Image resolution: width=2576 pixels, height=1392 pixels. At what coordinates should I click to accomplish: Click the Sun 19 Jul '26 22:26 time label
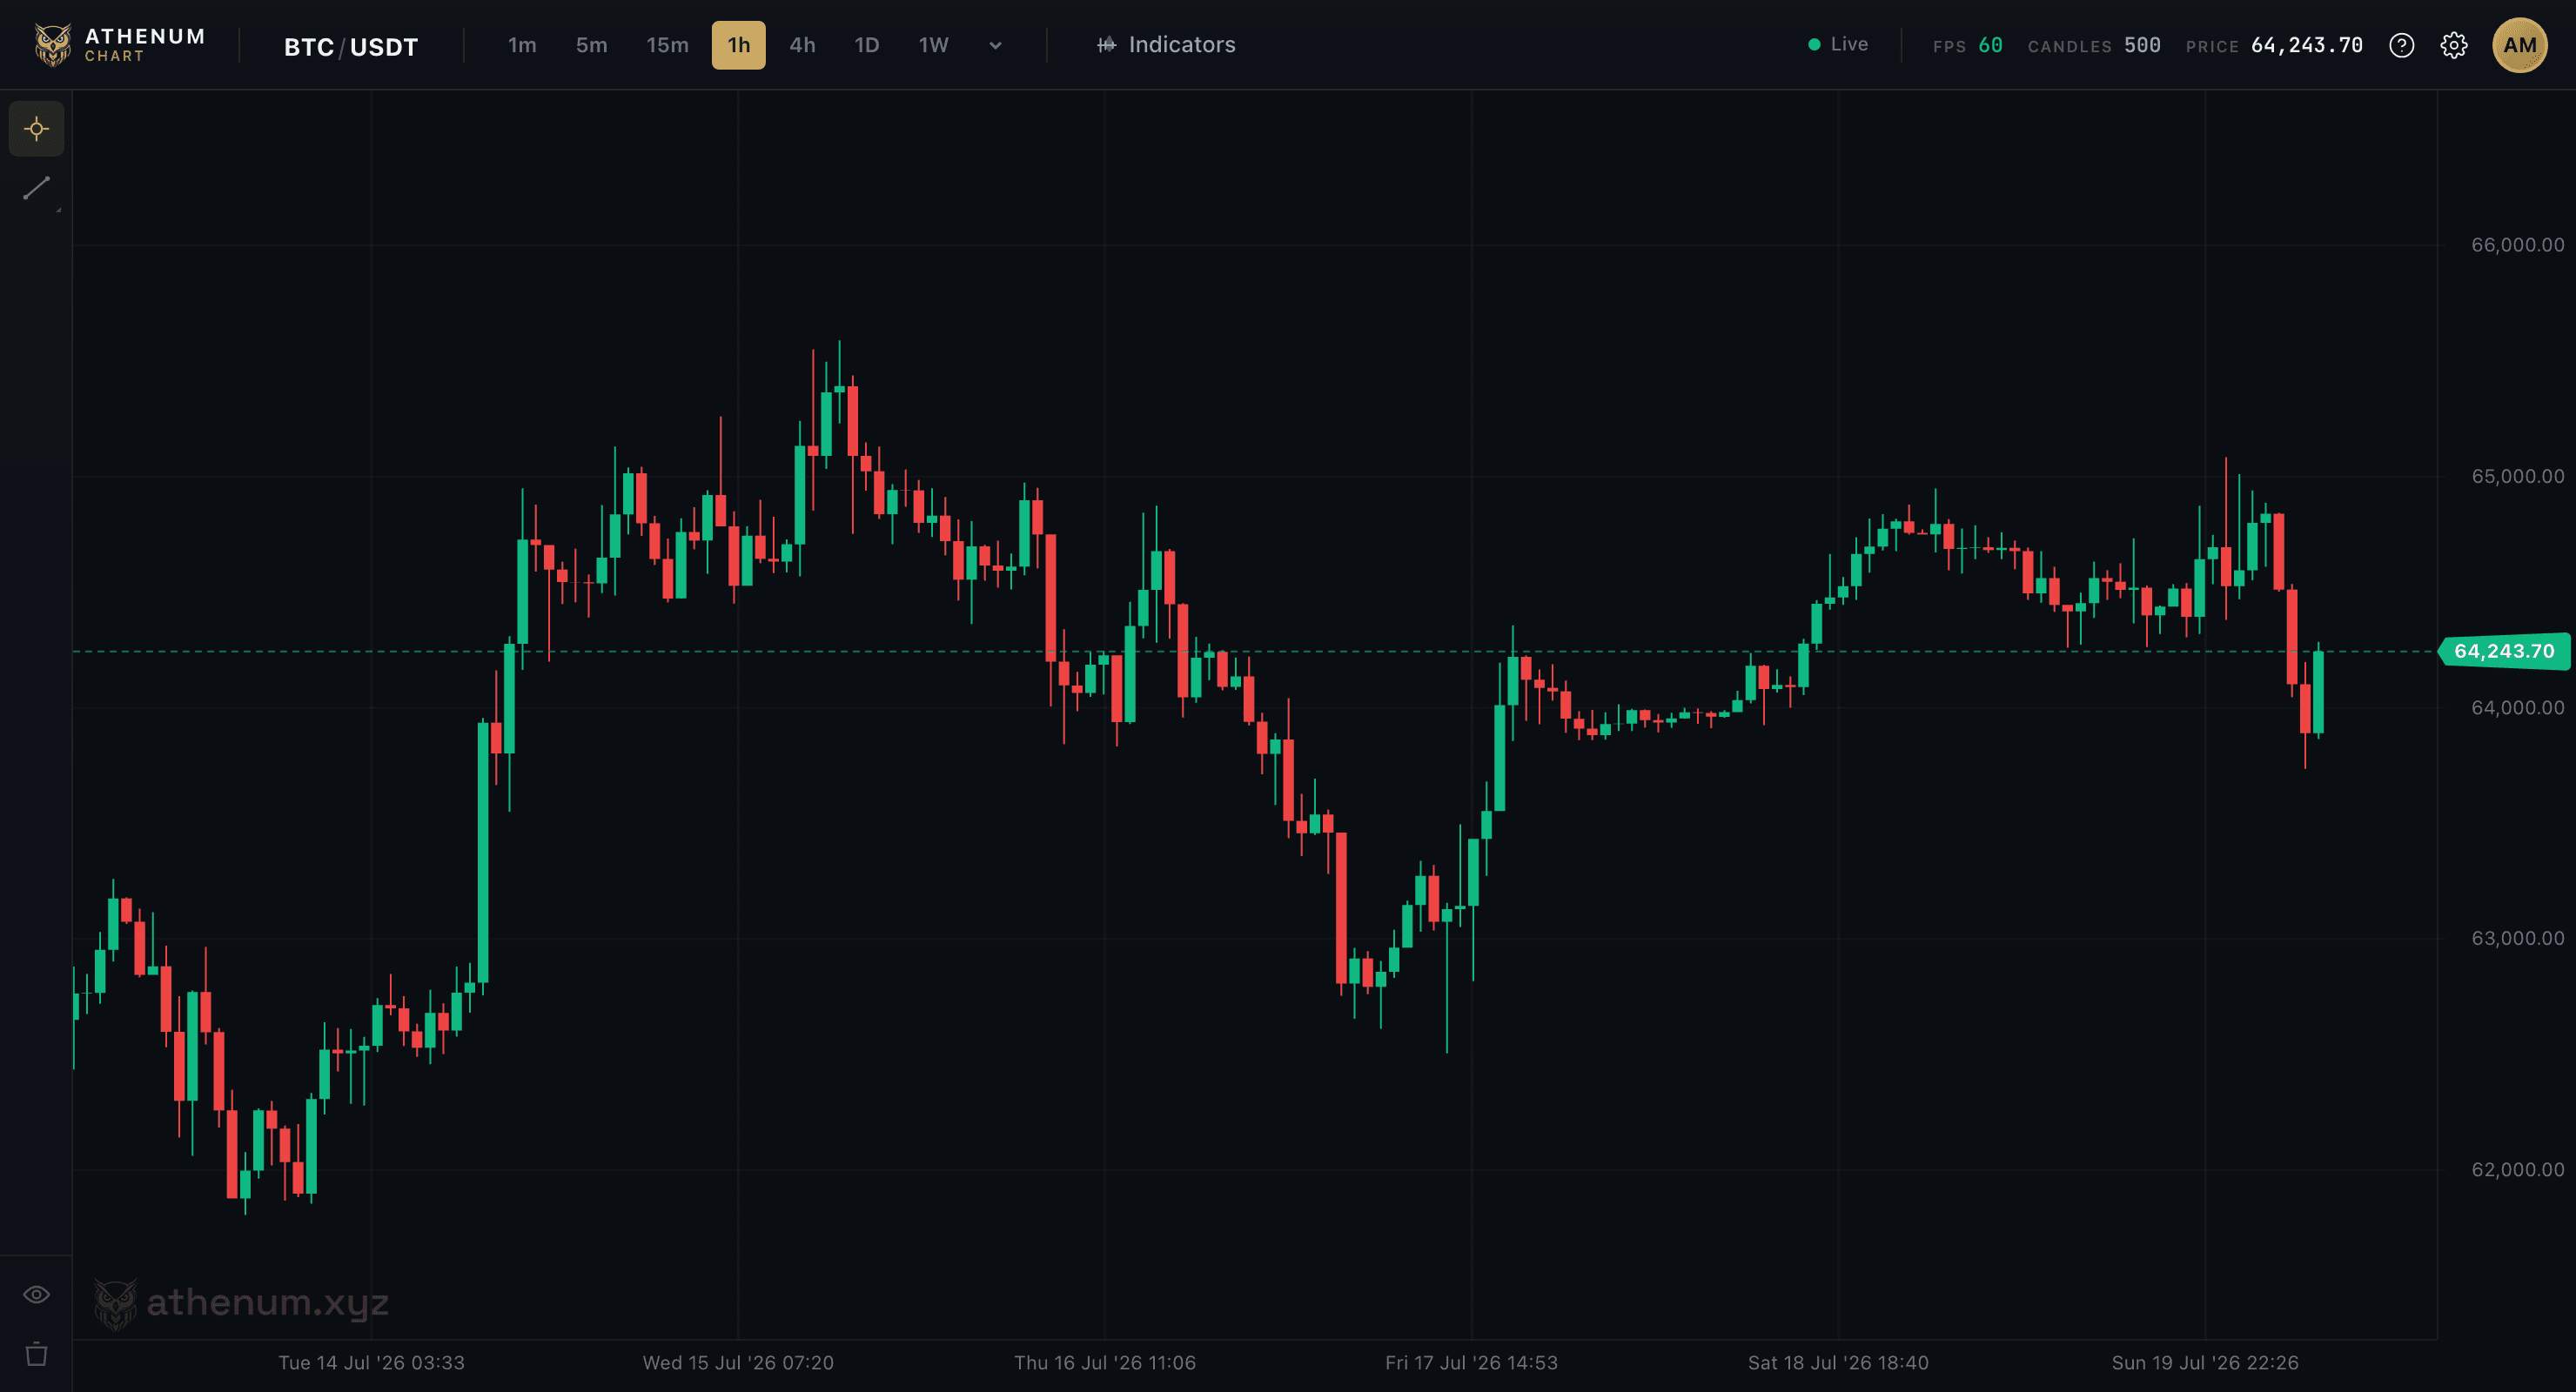[2205, 1362]
